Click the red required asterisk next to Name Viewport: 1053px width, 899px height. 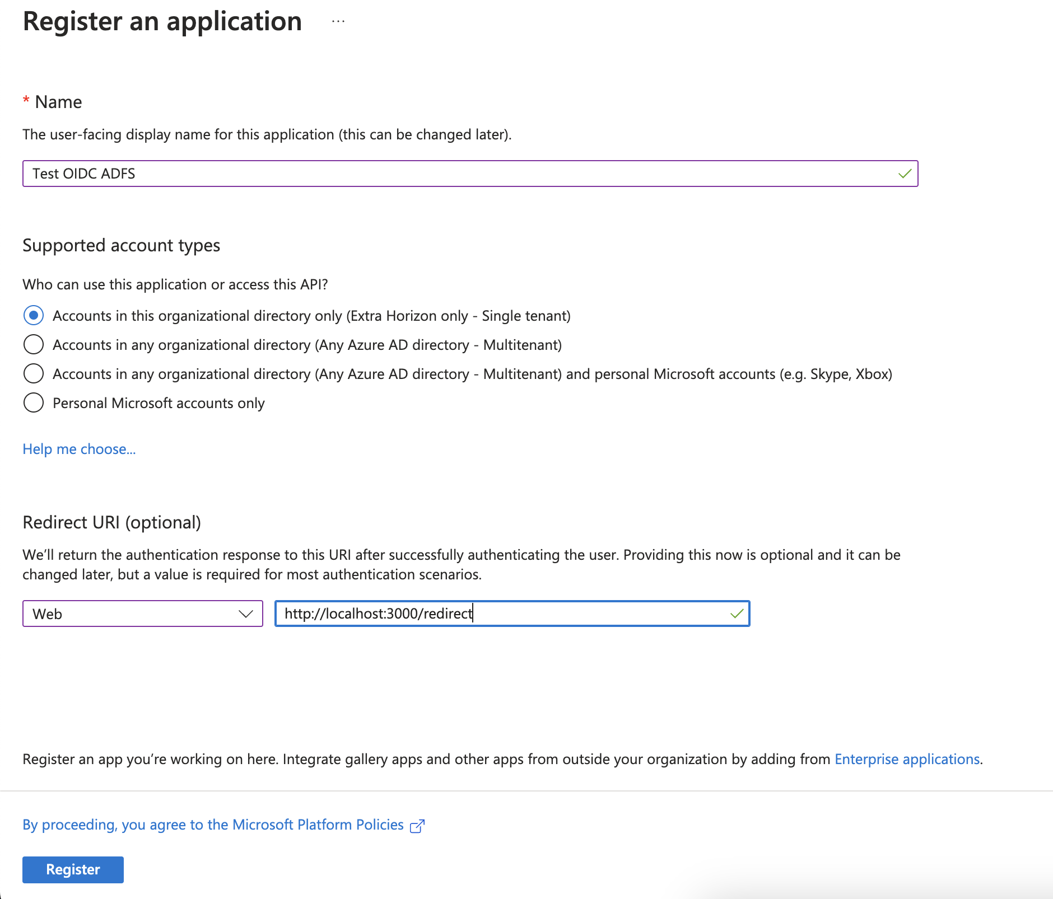tap(26, 101)
